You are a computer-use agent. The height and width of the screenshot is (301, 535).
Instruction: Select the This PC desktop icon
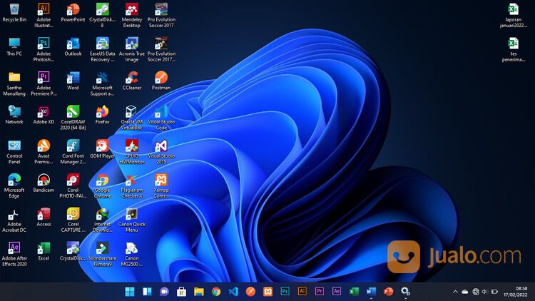pyautogui.click(x=14, y=47)
